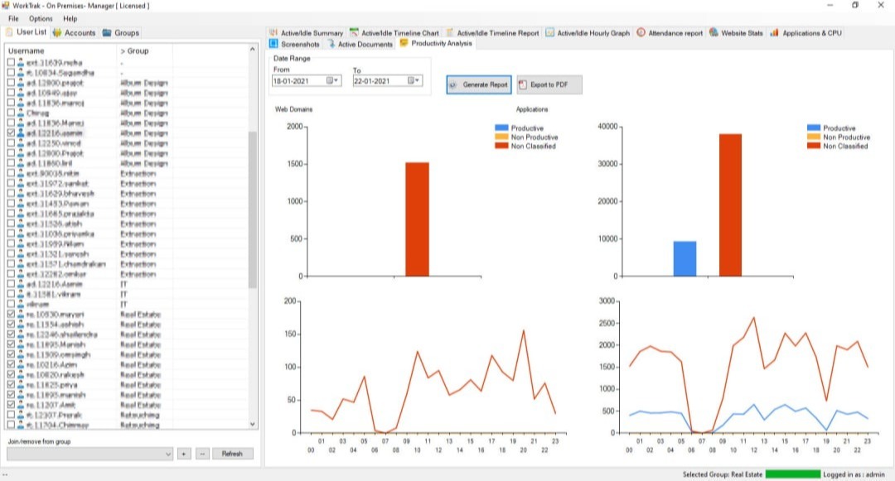The width and height of the screenshot is (895, 481).
Task: Click the Accounts people icon
Action: (57, 32)
